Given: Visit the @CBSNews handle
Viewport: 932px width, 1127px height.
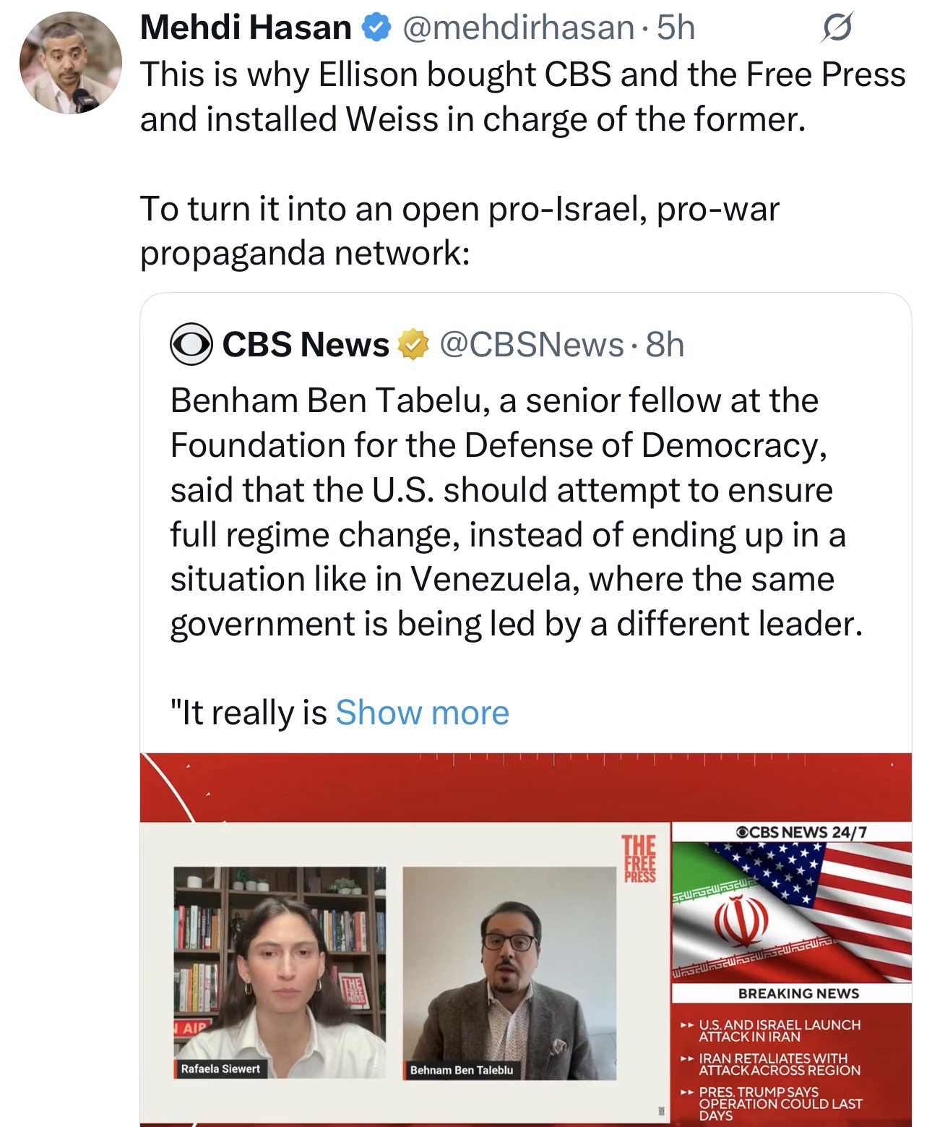Looking at the screenshot, I should pyautogui.click(x=531, y=346).
